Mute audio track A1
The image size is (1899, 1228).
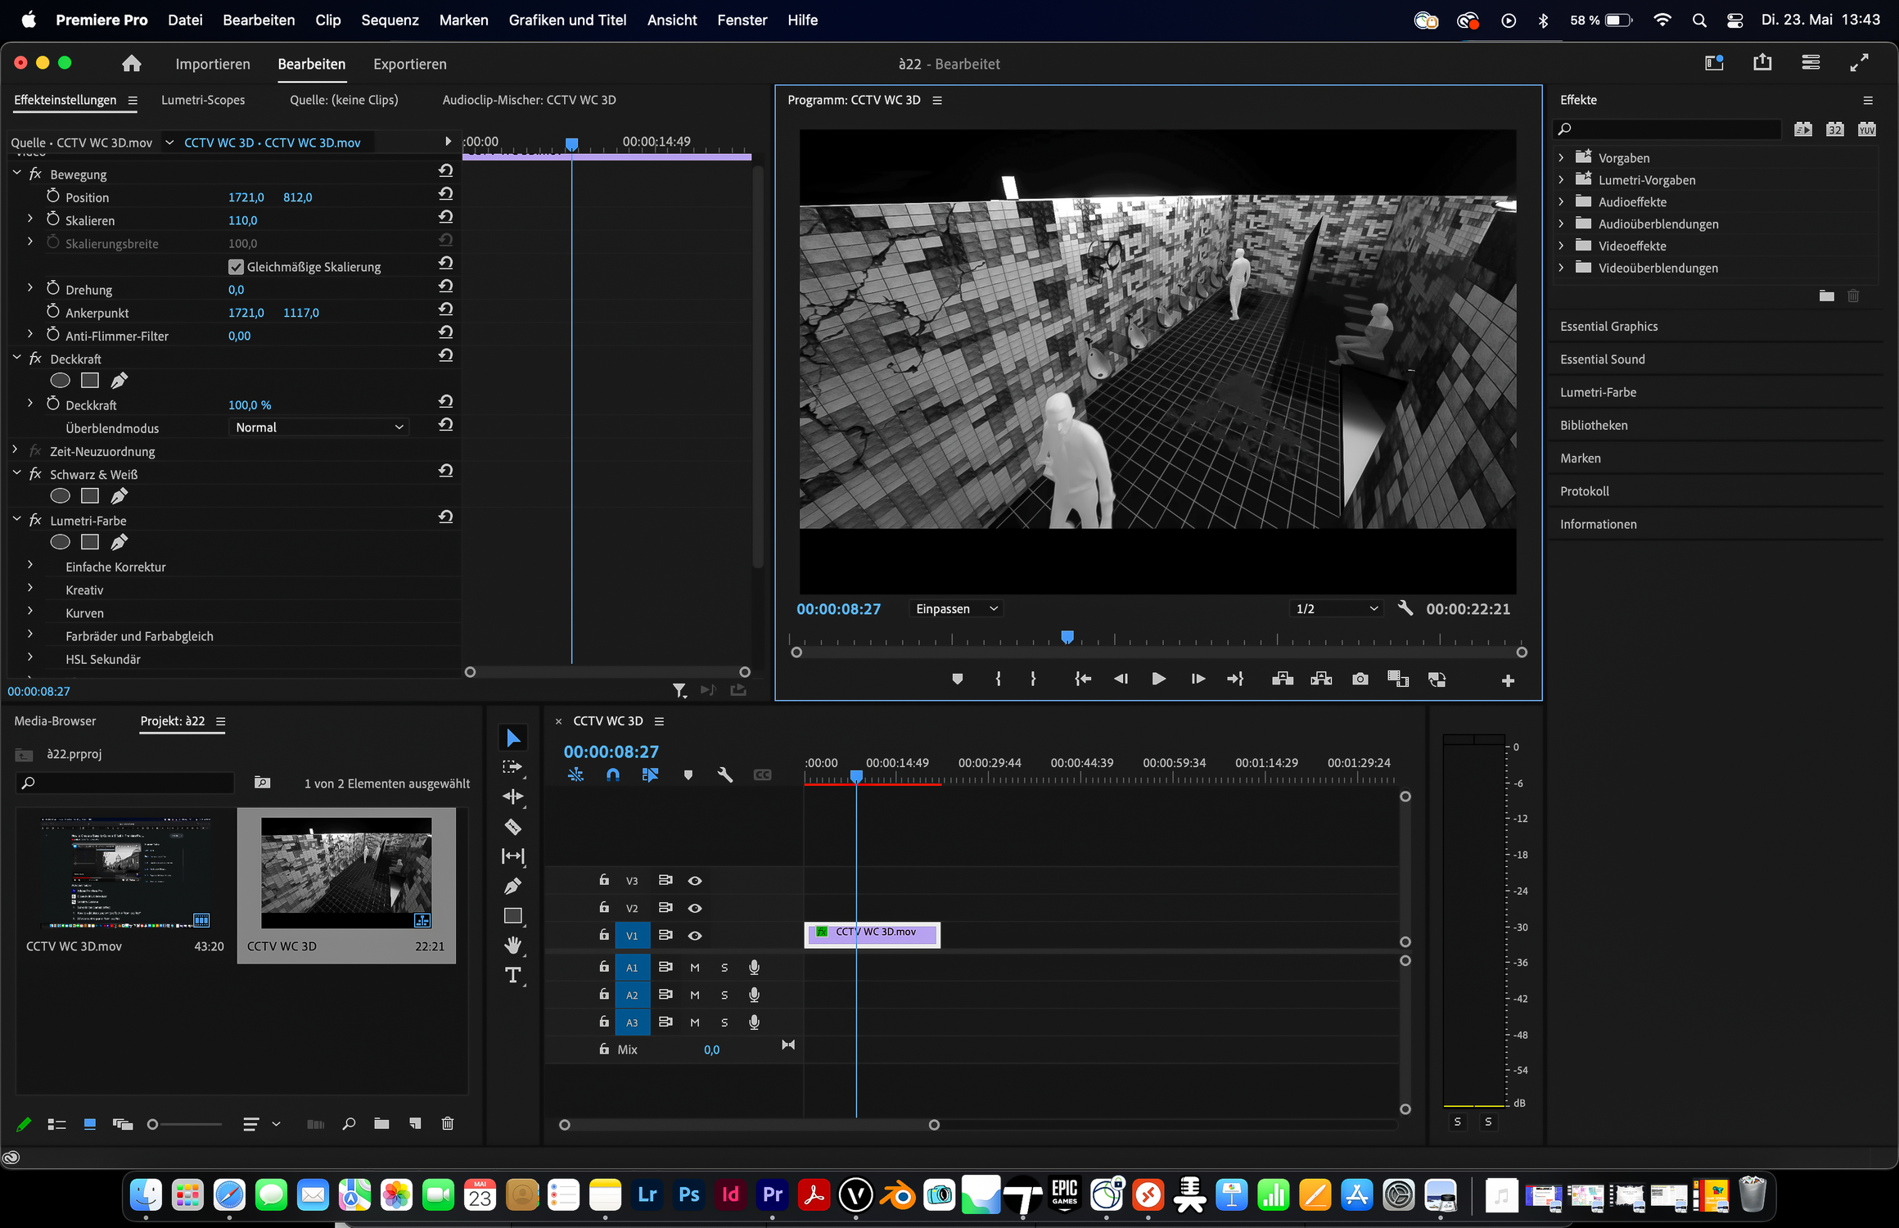coord(695,968)
